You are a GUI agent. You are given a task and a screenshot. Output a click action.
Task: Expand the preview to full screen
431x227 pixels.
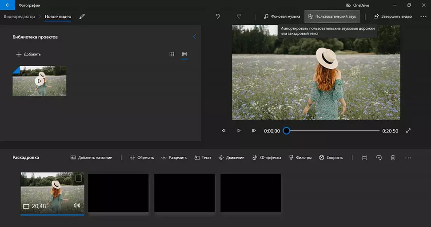point(408,131)
